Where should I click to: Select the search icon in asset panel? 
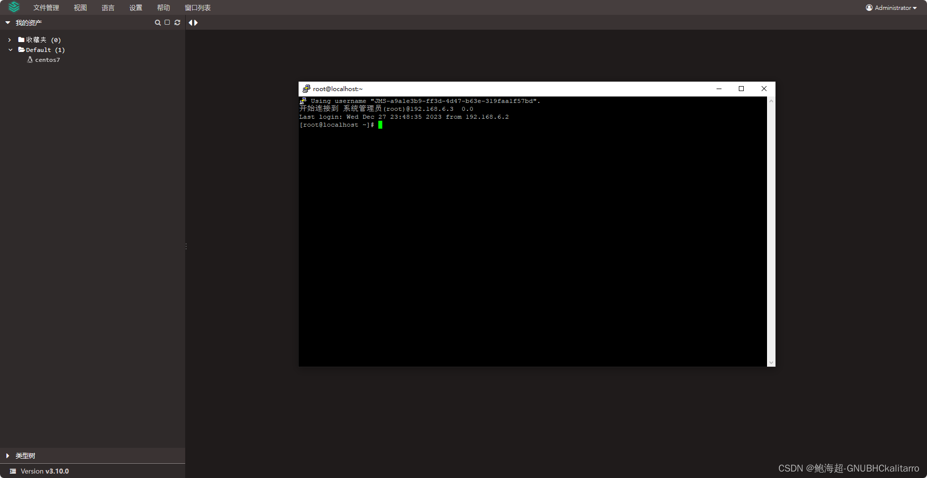157,22
